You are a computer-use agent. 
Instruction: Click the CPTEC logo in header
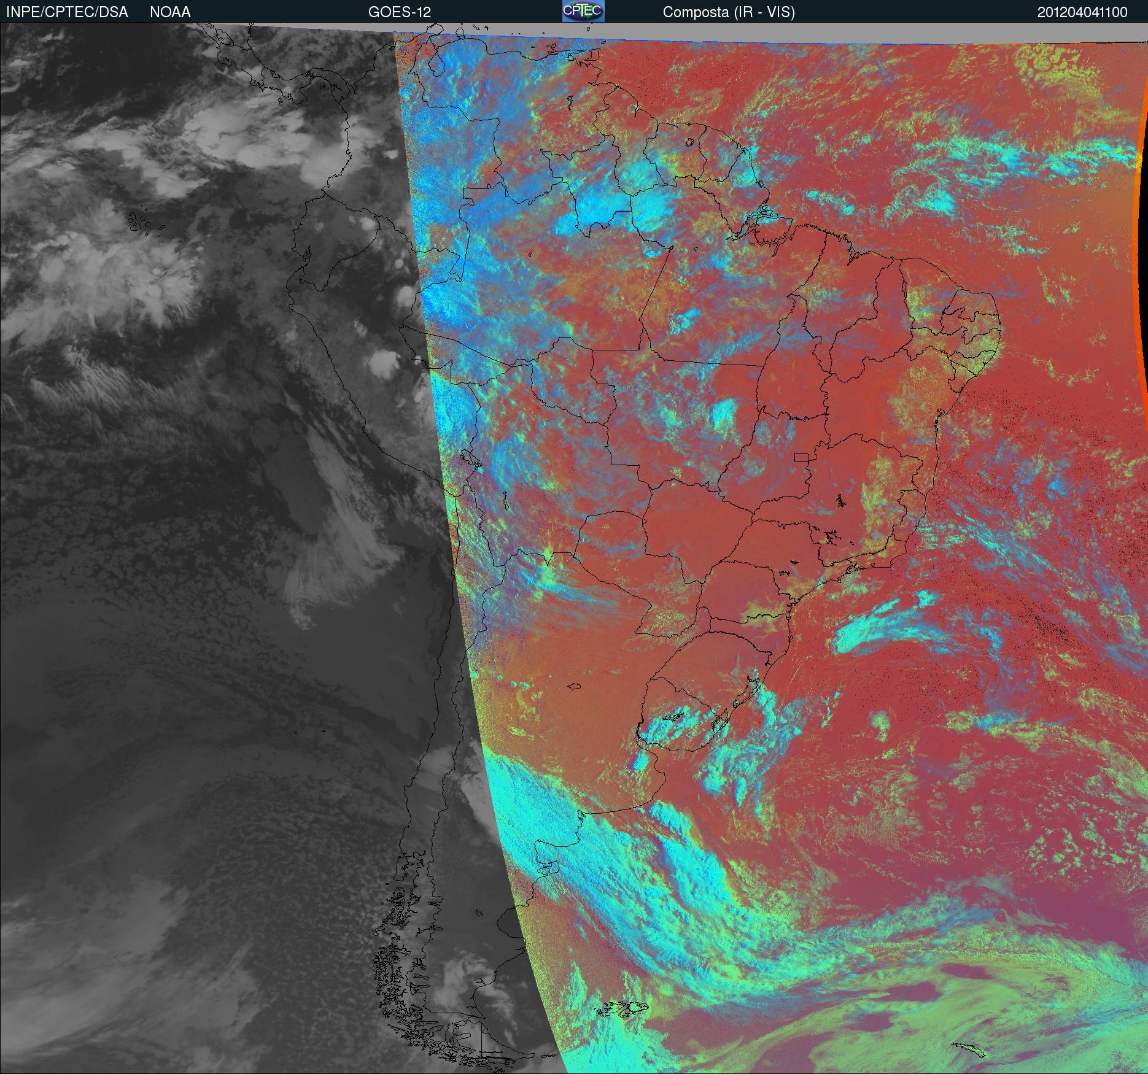[x=583, y=11]
